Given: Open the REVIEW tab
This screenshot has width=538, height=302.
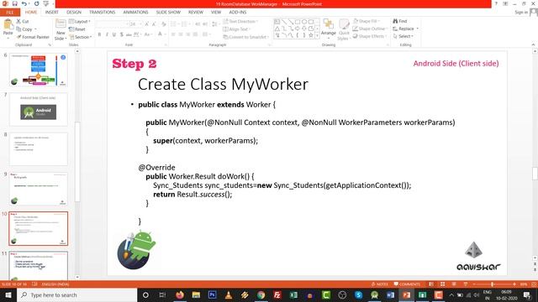Looking at the screenshot, I should point(196,13).
